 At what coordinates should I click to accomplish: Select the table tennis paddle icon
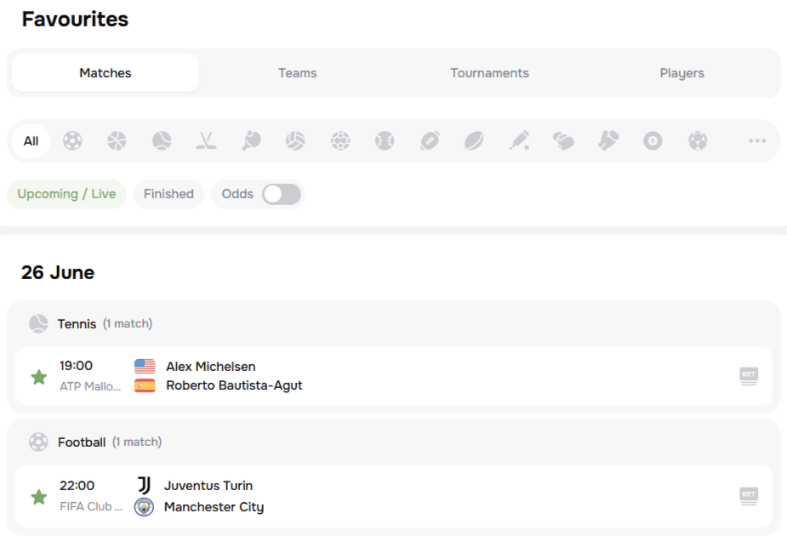point(251,141)
